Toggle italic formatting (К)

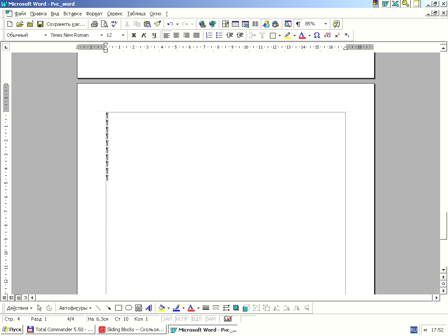coord(144,35)
